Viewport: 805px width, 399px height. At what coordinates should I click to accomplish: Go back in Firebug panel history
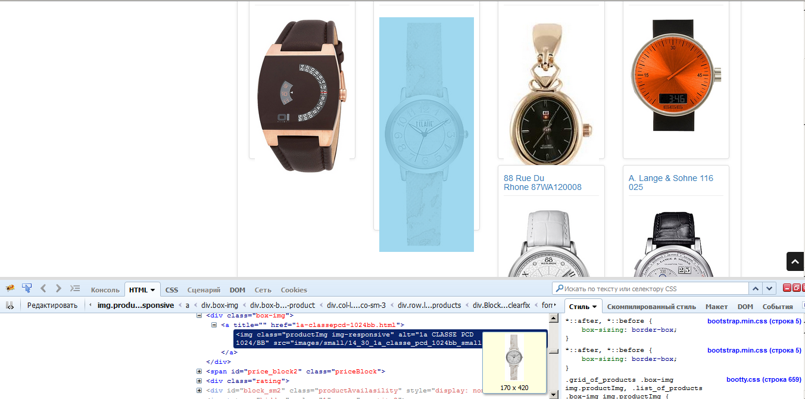point(43,288)
